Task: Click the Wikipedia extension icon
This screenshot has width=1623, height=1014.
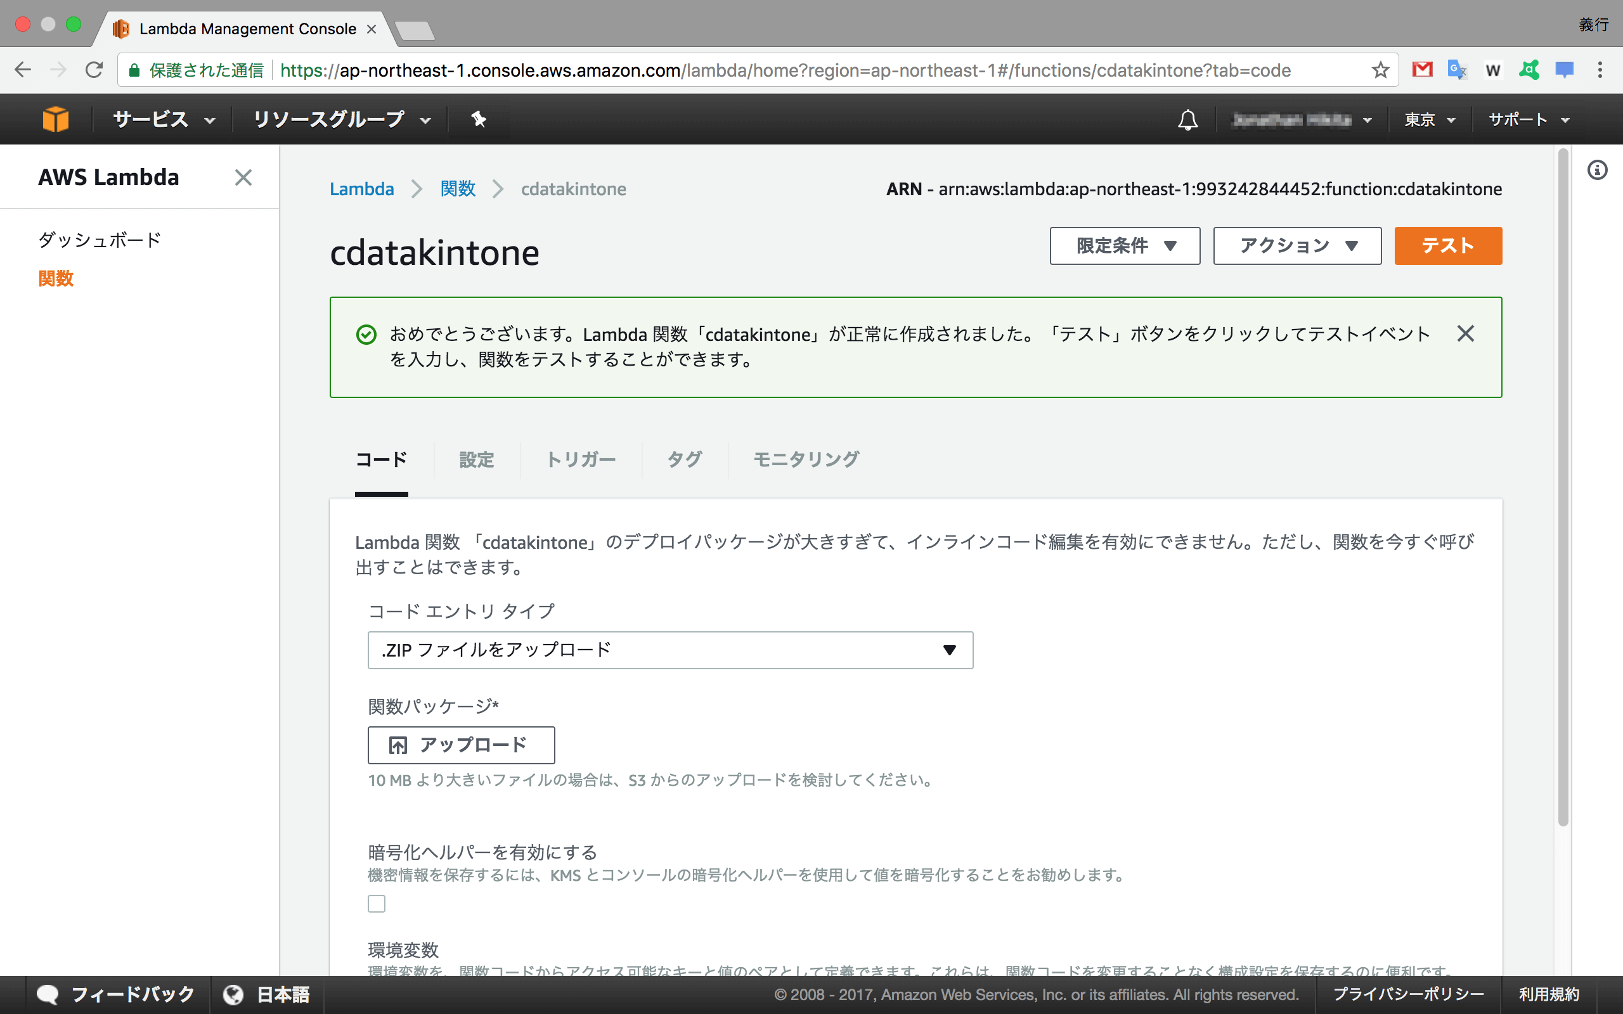Action: tap(1493, 69)
